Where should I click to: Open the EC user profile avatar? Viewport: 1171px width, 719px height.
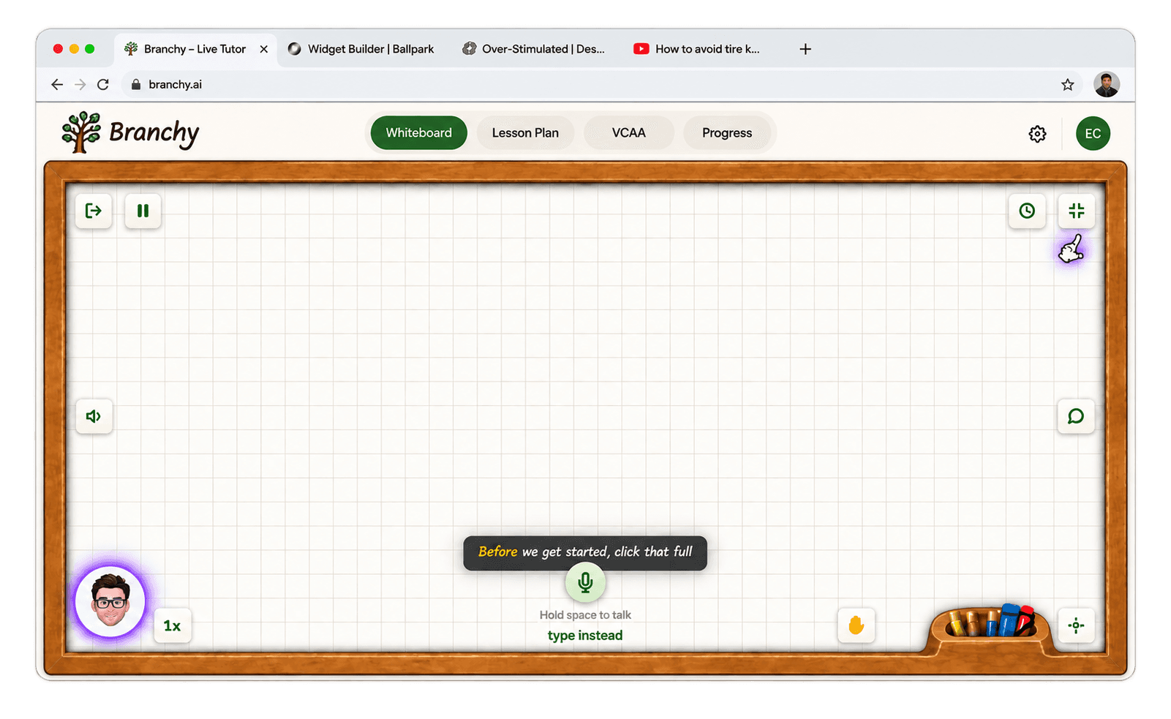(x=1093, y=133)
